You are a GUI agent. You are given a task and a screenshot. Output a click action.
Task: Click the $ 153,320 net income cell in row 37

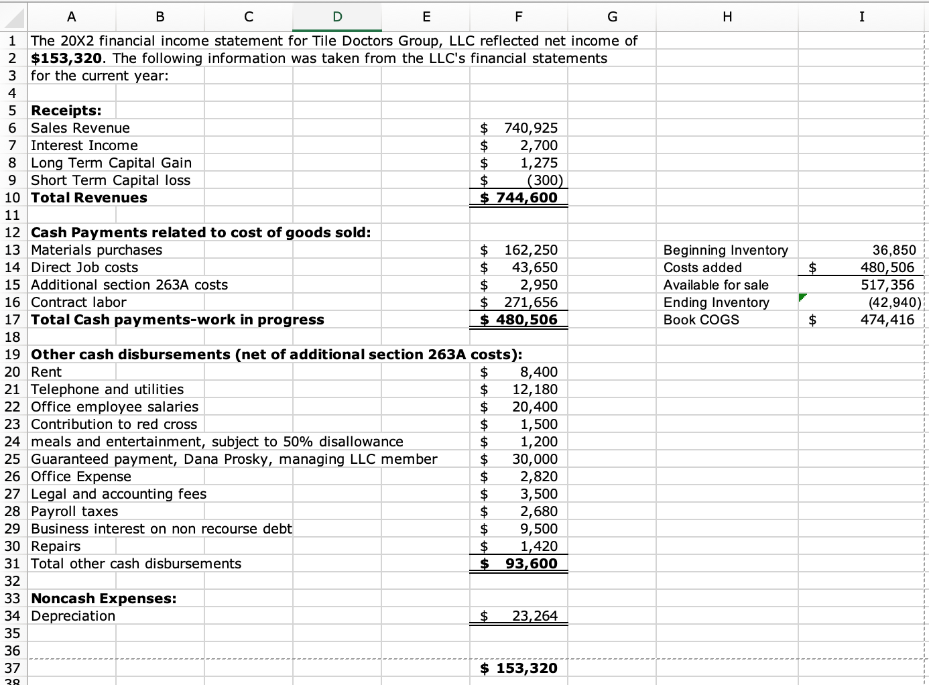[519, 668]
